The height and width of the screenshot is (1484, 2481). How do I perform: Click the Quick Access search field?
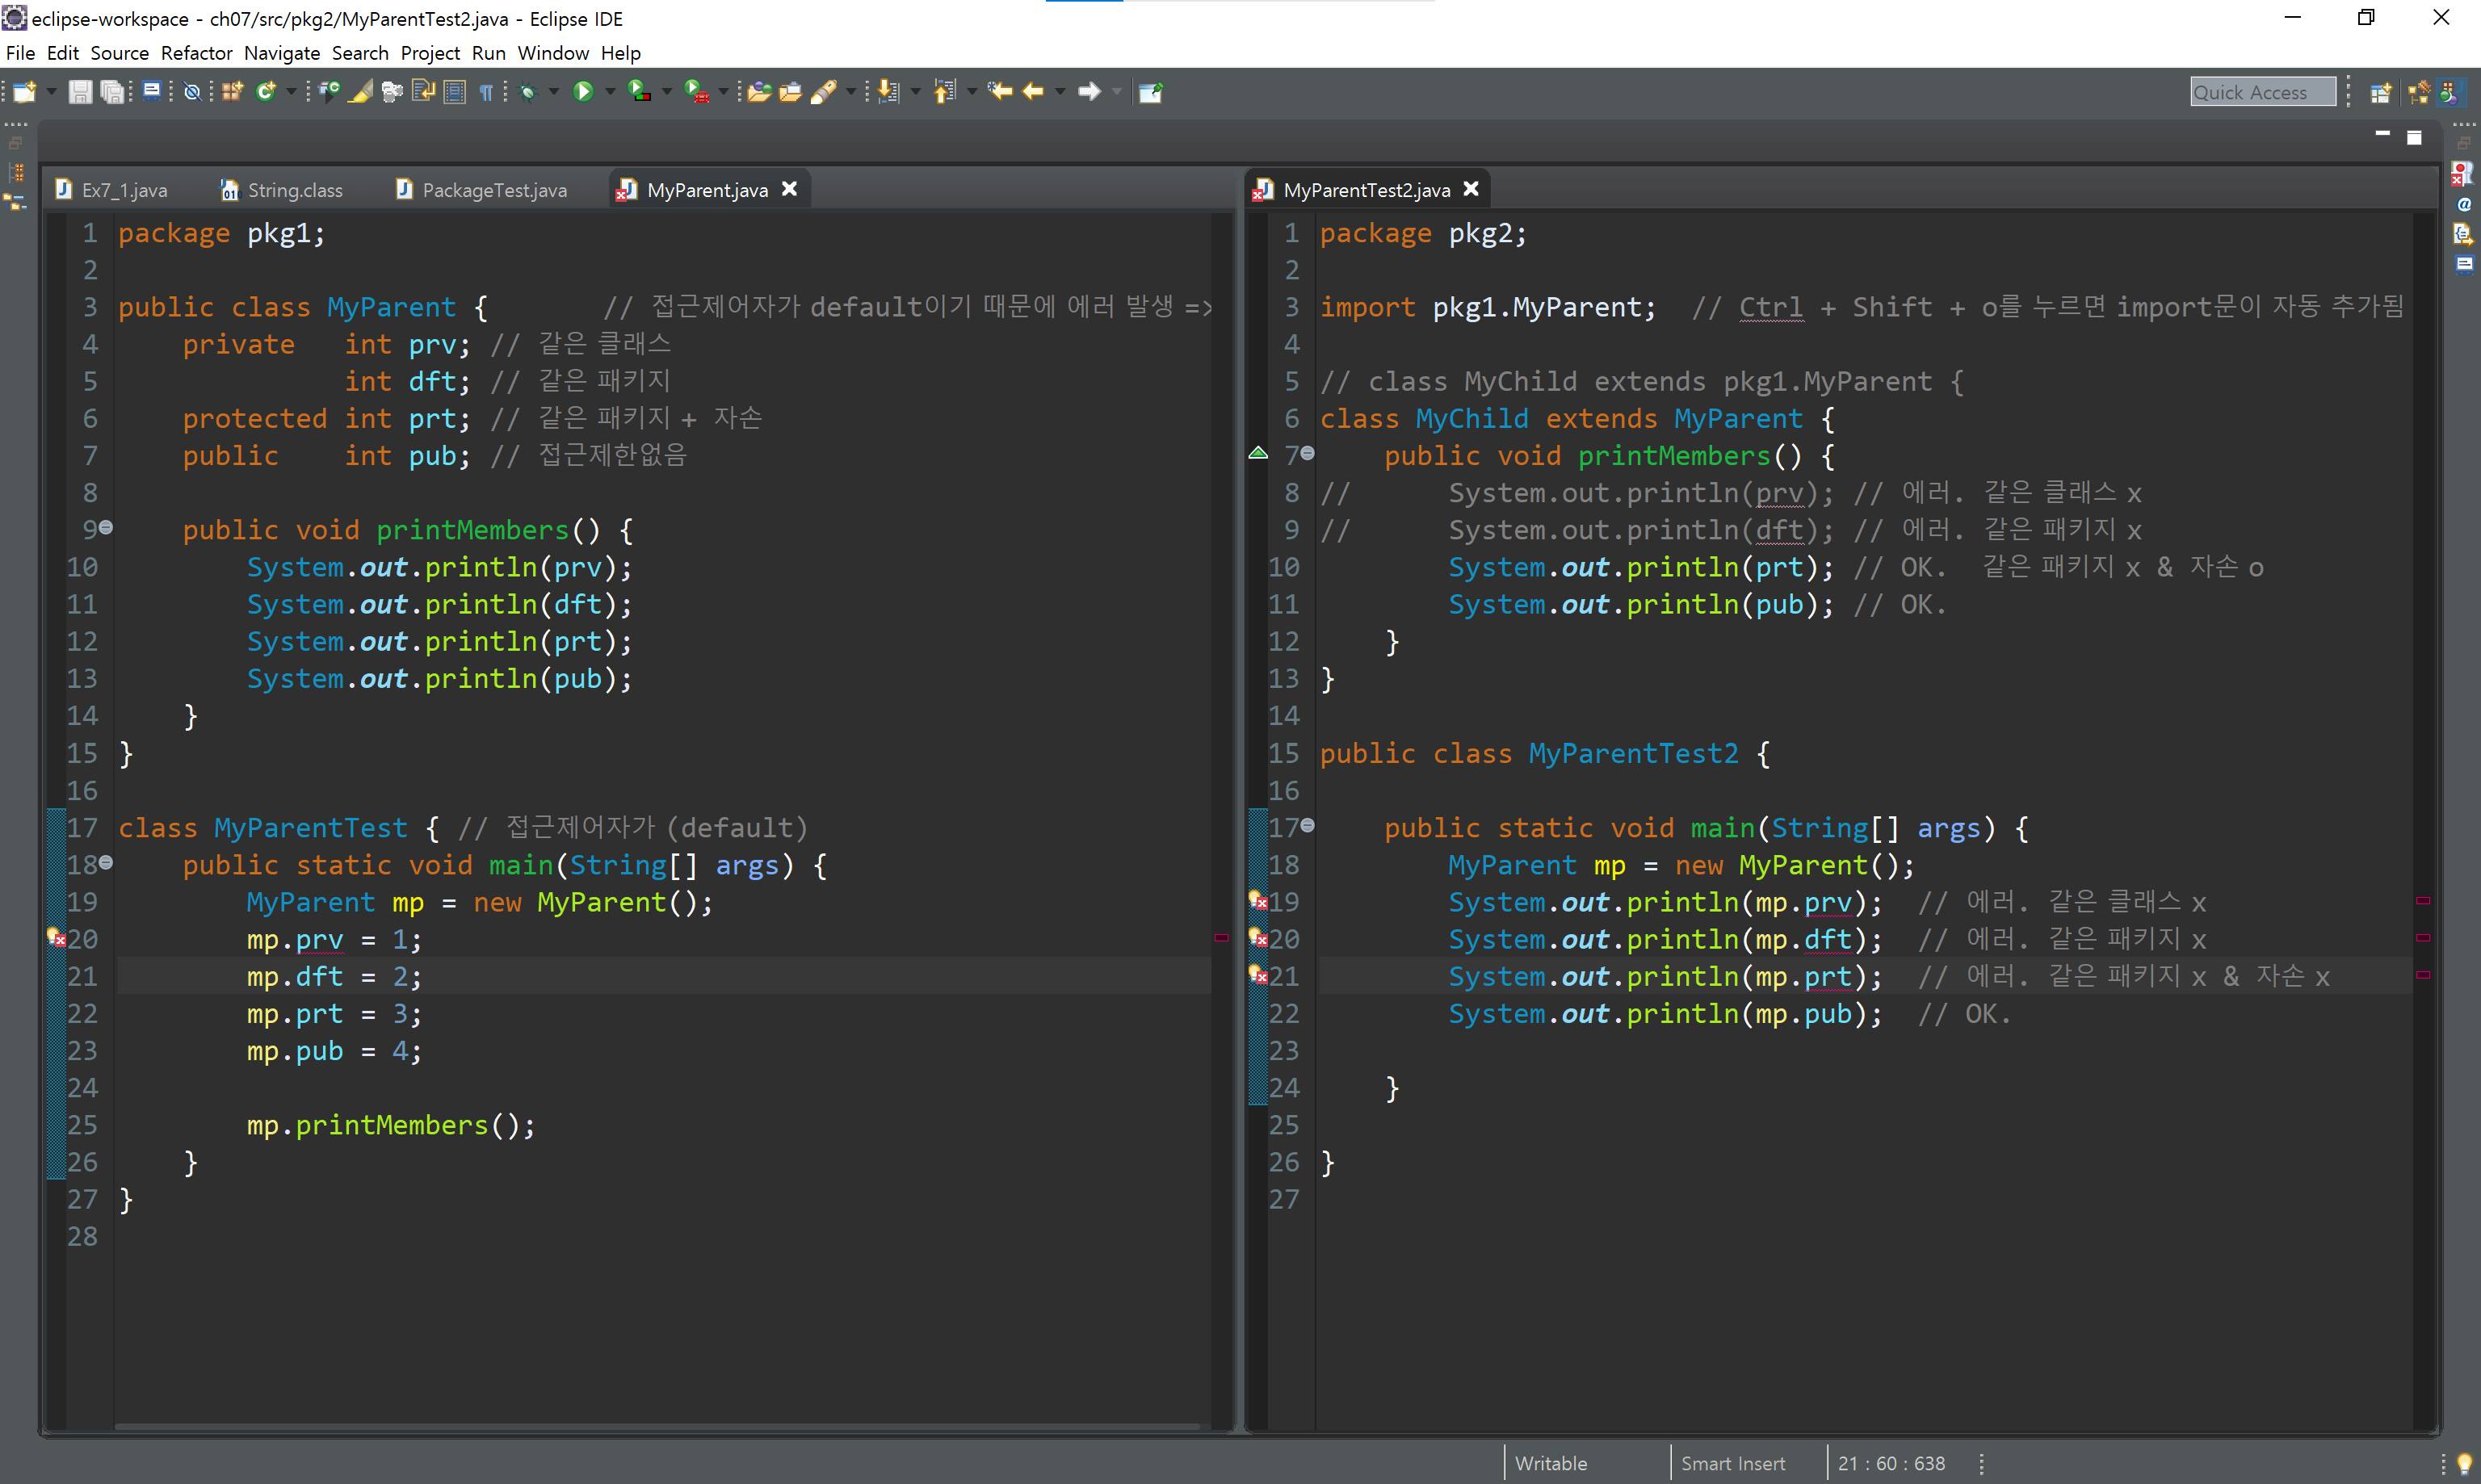click(x=2261, y=92)
